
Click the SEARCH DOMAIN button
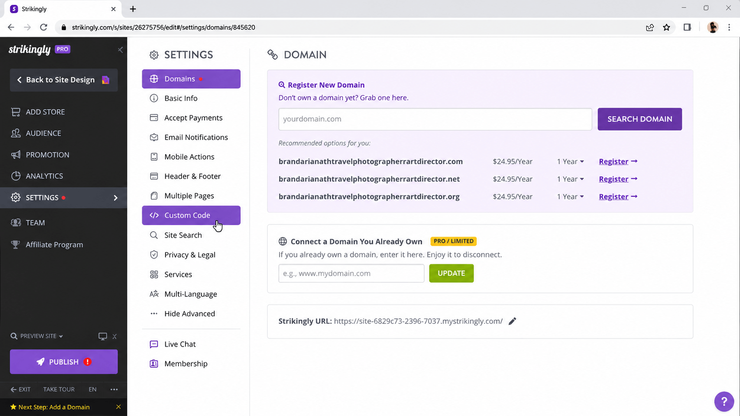tap(640, 119)
